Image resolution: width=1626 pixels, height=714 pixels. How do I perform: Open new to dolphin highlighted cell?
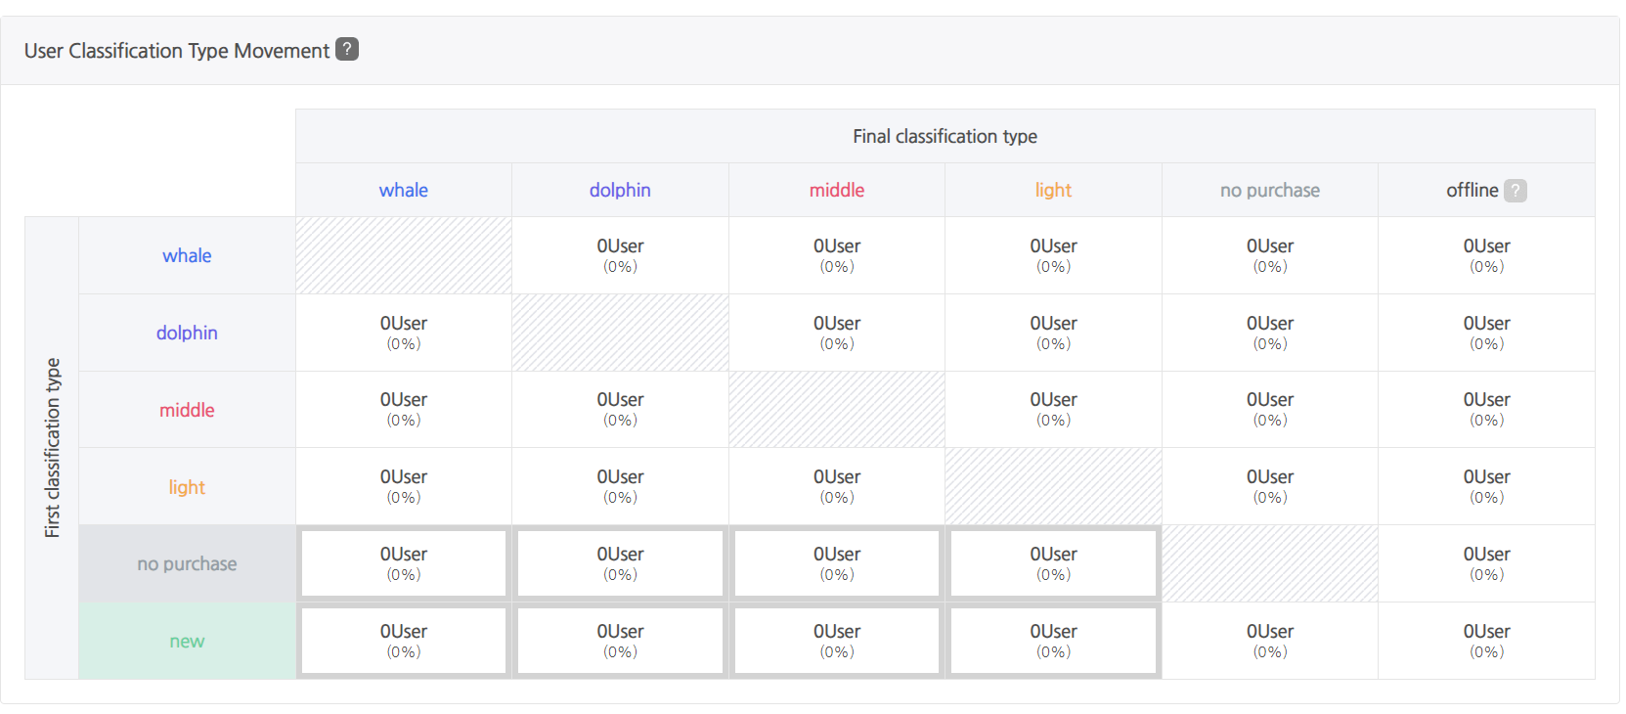click(x=620, y=641)
